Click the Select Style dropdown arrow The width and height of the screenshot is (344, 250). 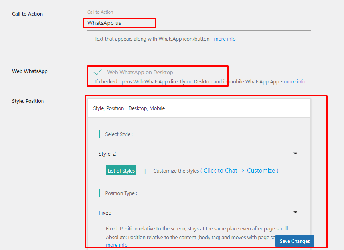(295, 154)
